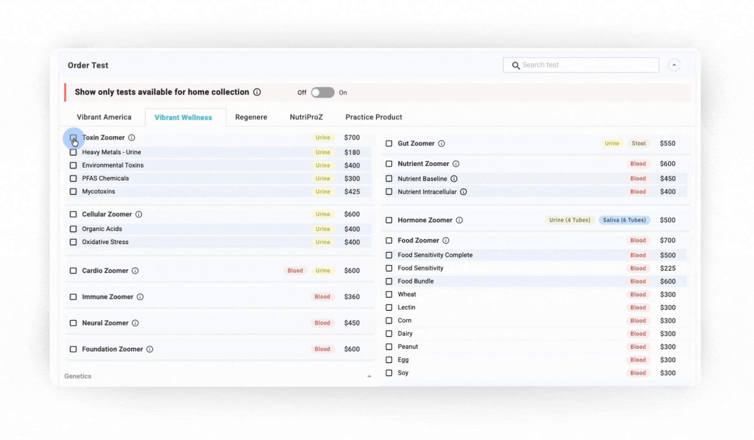Open info icon beside Cellular Zoomer
Viewport: 754px width, 440px height.
[139, 214]
